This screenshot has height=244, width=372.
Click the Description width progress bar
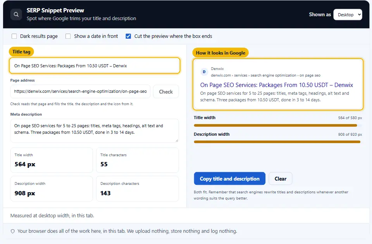tap(278, 142)
